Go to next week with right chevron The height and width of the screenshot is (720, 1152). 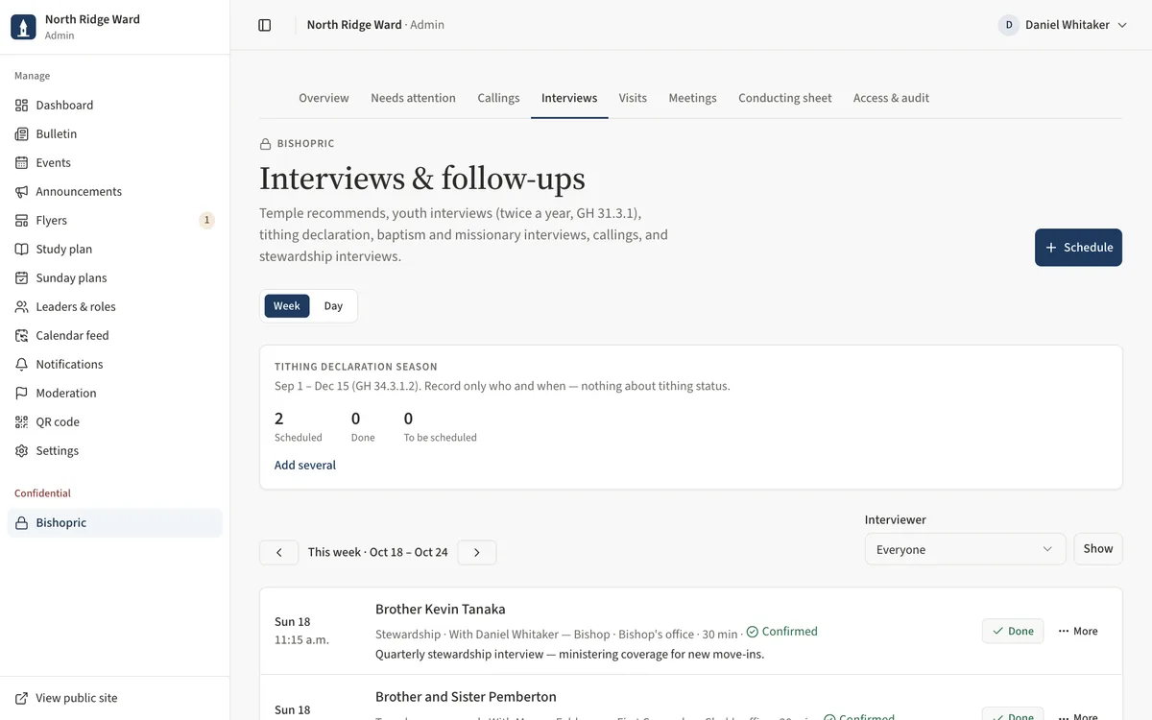[477, 552]
